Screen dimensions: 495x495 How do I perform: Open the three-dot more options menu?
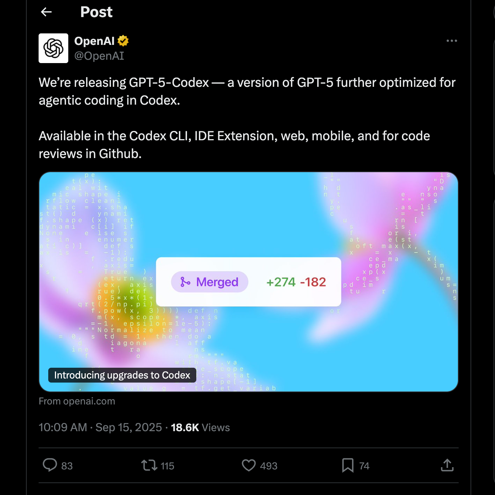452,41
